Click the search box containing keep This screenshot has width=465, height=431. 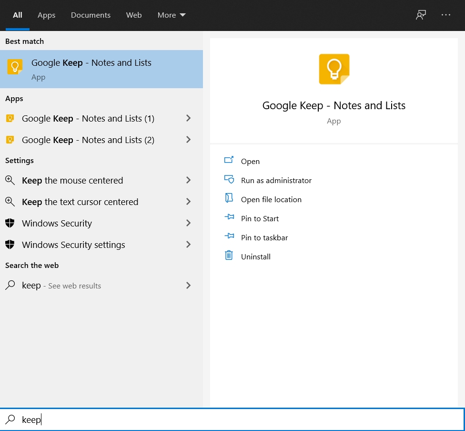(x=232, y=420)
